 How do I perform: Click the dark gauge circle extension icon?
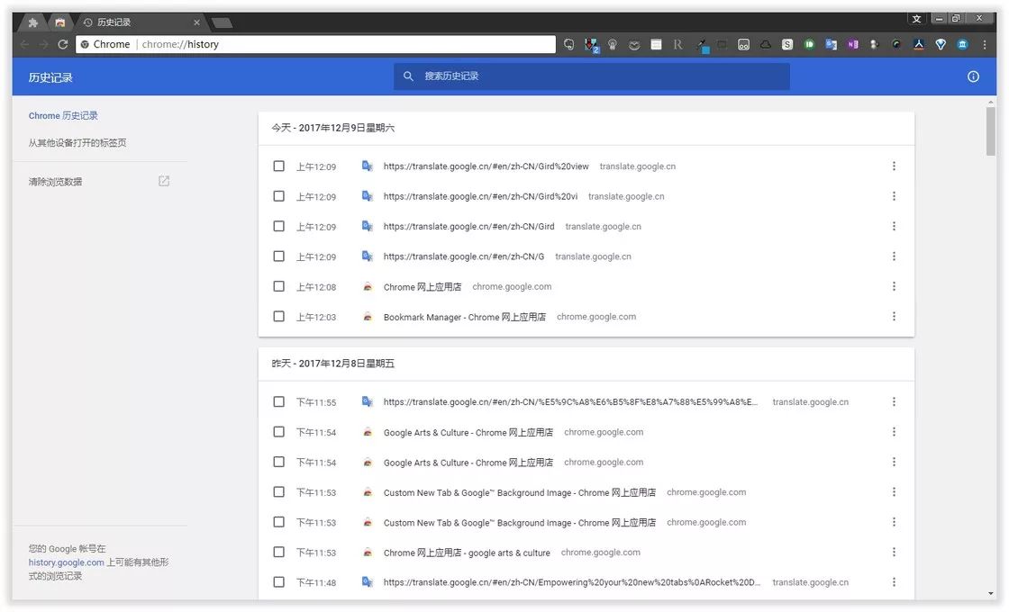tap(896, 44)
